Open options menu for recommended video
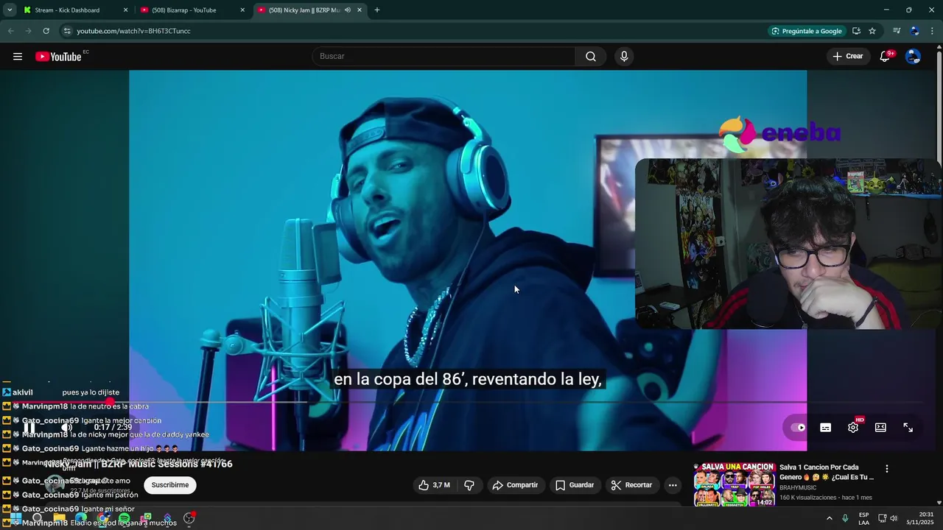The width and height of the screenshot is (943, 530). click(887, 469)
